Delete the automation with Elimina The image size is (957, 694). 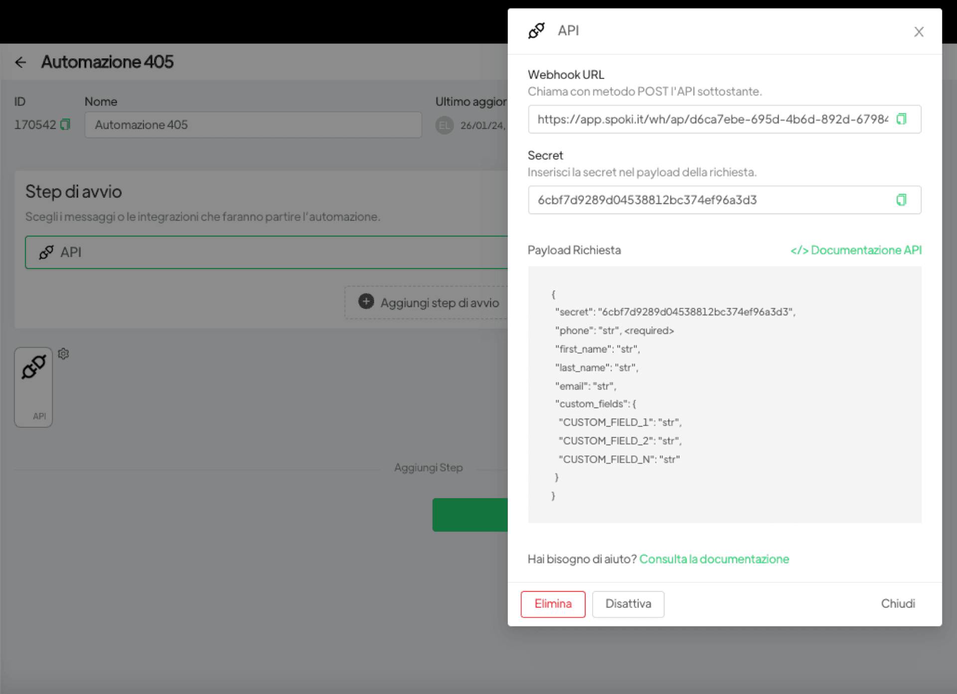click(553, 604)
